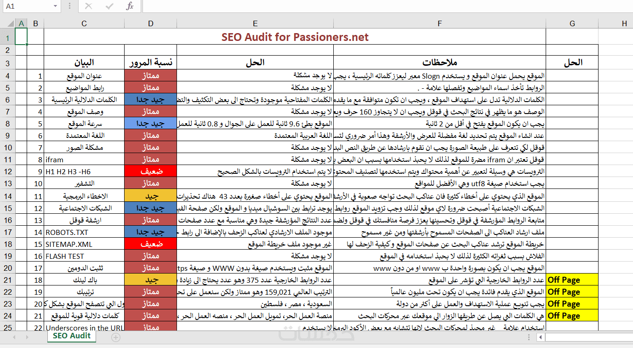The width and height of the screenshot is (633, 348).
Task: Switch to the SEO Audit sheet tab
Action: click(72, 336)
